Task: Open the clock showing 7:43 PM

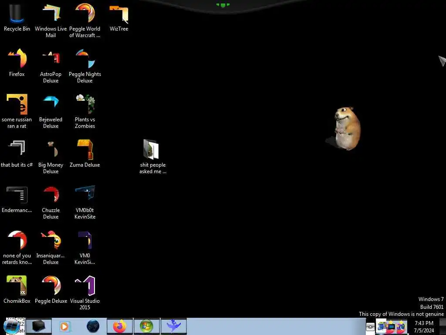Action: click(x=424, y=327)
